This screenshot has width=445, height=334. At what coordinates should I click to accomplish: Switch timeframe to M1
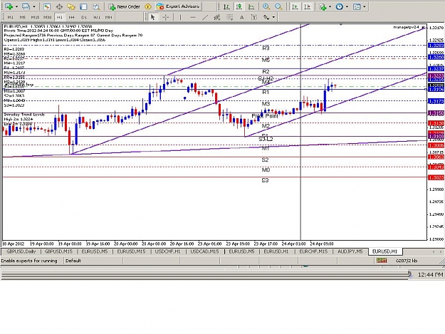(11, 17)
